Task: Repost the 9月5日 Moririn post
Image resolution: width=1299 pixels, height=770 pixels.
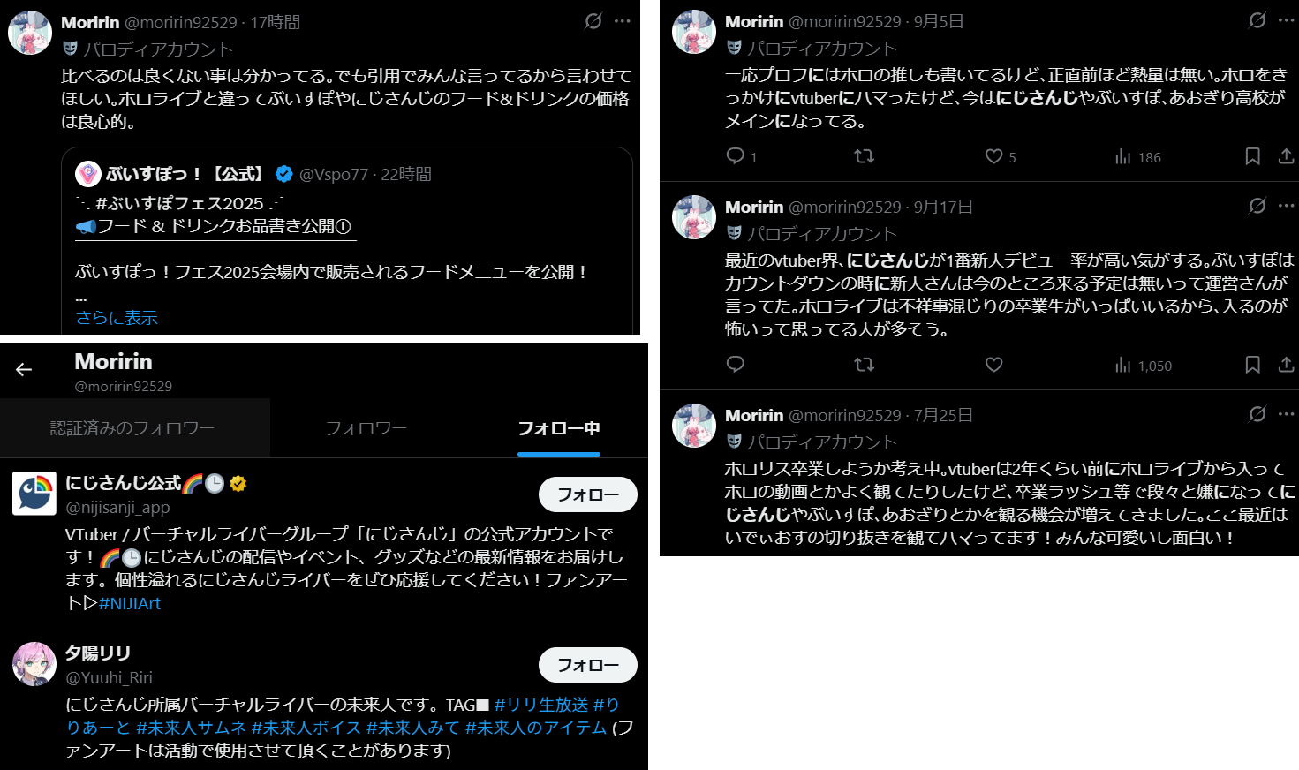Action: point(865,156)
